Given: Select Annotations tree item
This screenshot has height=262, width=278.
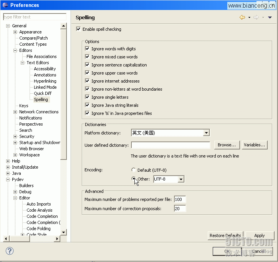Looking at the screenshot, I should pos(45,75).
